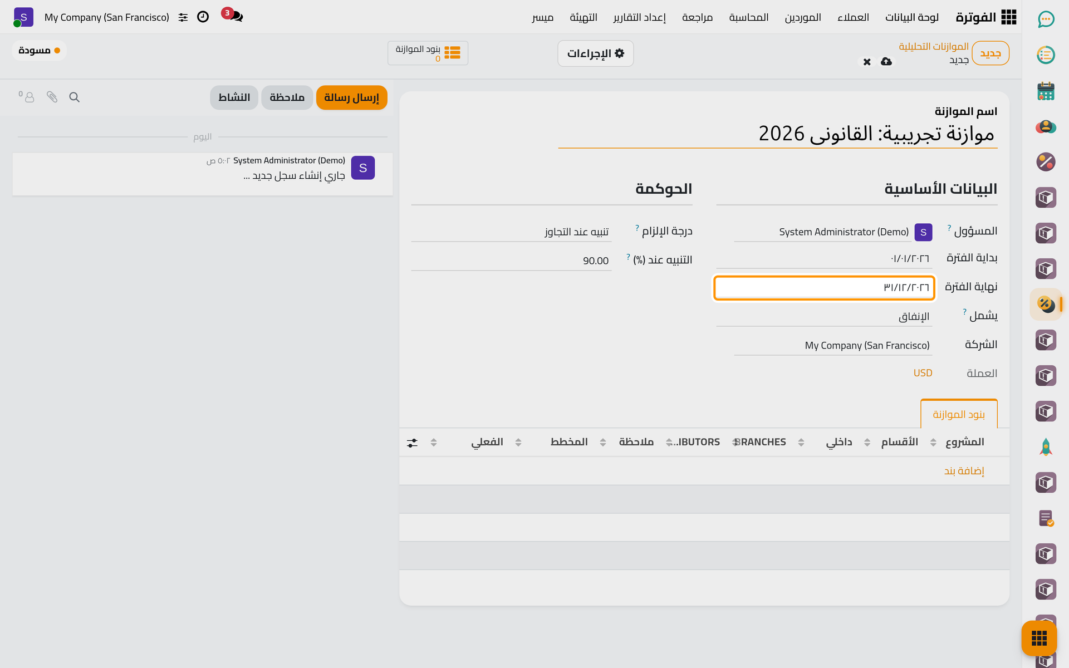Open the درجة الإلزام dropdown
Viewport: 1069px width, 668px height.
[x=511, y=232]
